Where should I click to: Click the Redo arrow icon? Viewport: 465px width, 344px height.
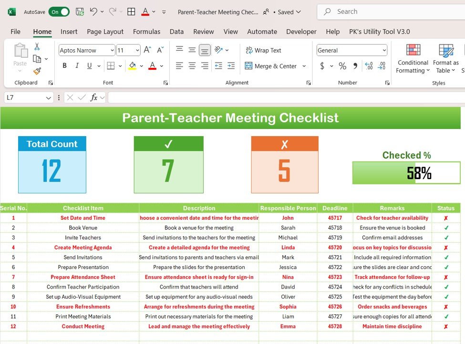[113, 12]
